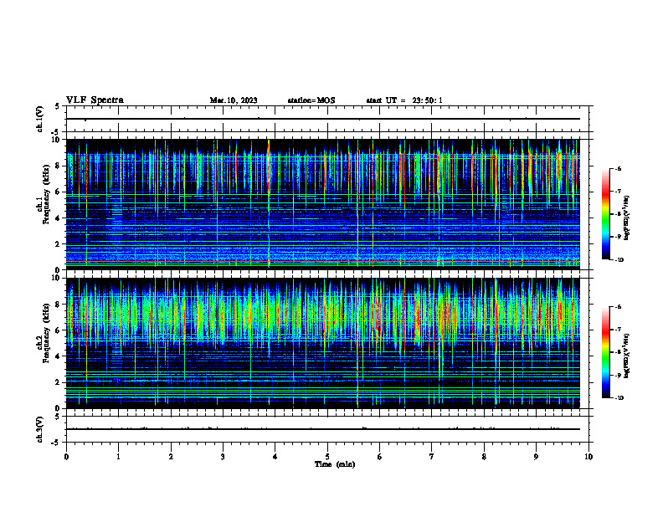Click the "-5" tick on the ch.3(V) axis
Image resolution: width=663 pixels, height=512 pixels.
56,443
